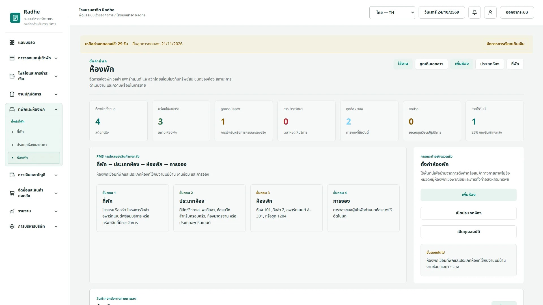
Task: Click the จัดการการเรียกเก็บเงิน billing link
Action: tap(505, 44)
